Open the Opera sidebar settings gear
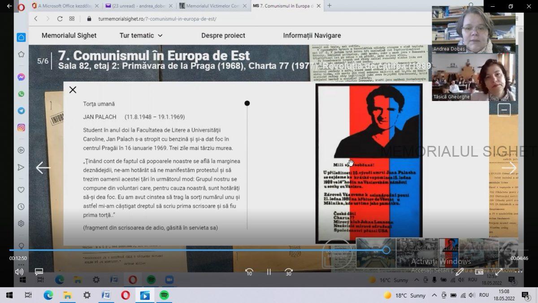The height and width of the screenshot is (303, 538). [x=21, y=224]
